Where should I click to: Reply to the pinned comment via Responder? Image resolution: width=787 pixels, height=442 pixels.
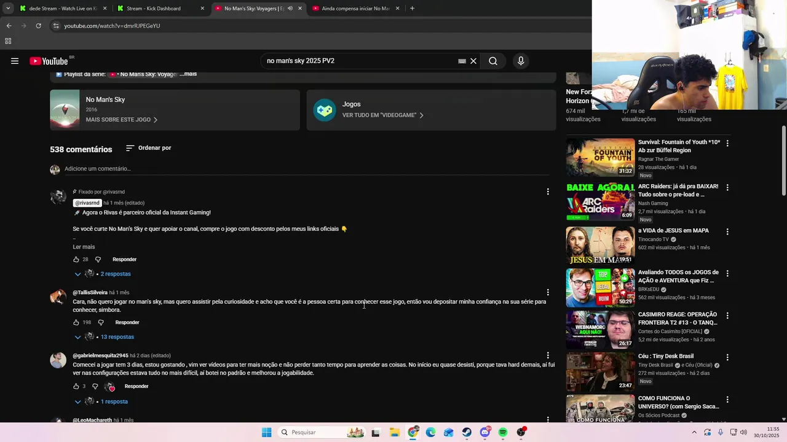pyautogui.click(x=124, y=259)
